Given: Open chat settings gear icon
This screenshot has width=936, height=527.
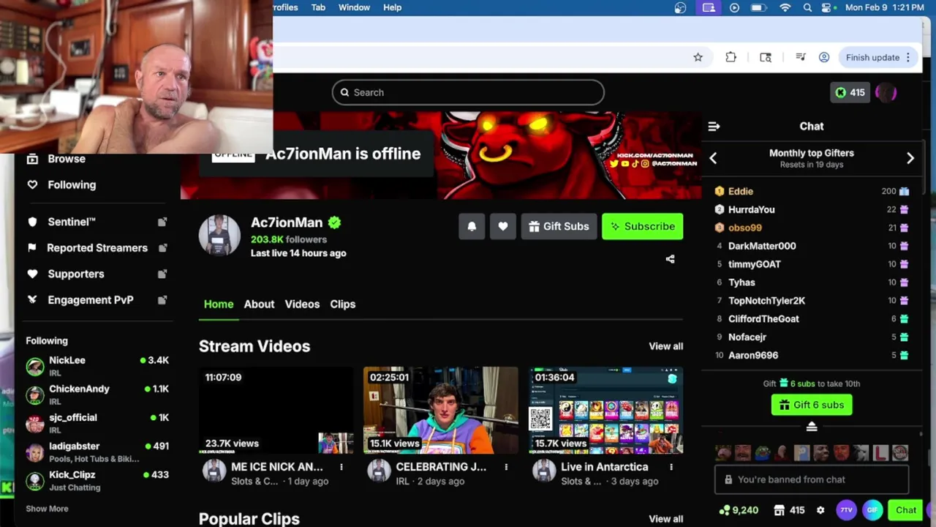Looking at the screenshot, I should point(820,510).
